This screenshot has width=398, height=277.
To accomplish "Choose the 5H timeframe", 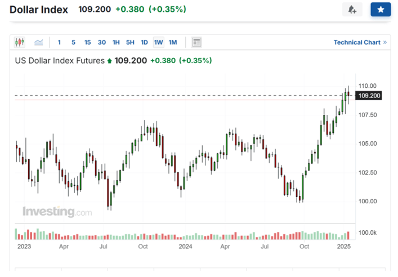I will pyautogui.click(x=130, y=42).
